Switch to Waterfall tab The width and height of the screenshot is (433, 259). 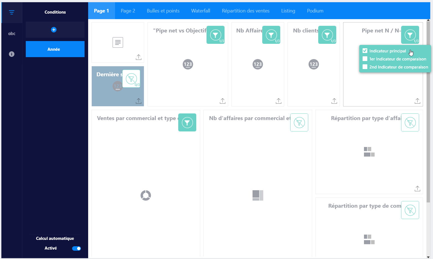(x=201, y=11)
